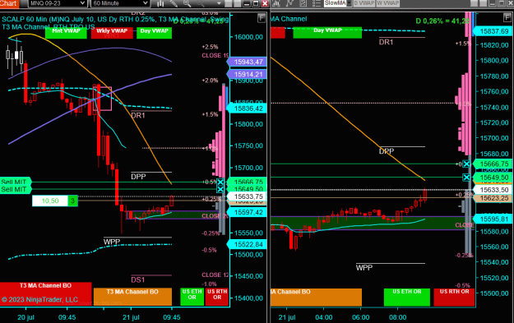Click the 15914,21 price marker
Viewport: 514px width, 323px height.
point(248,74)
